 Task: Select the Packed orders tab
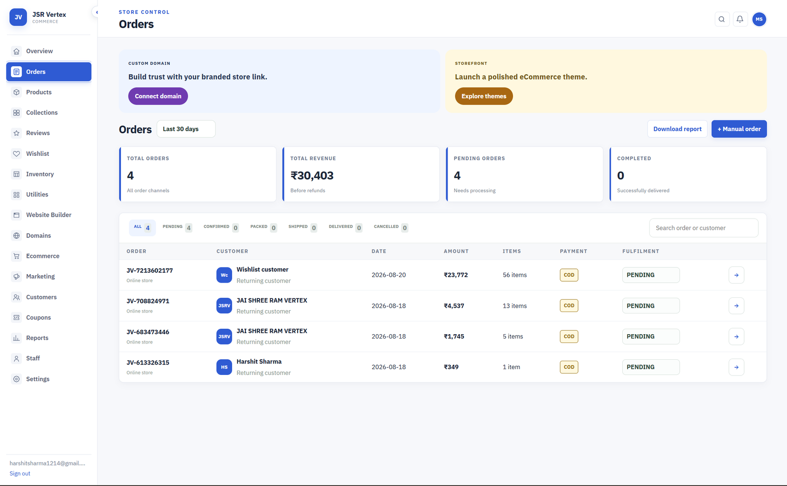click(263, 228)
